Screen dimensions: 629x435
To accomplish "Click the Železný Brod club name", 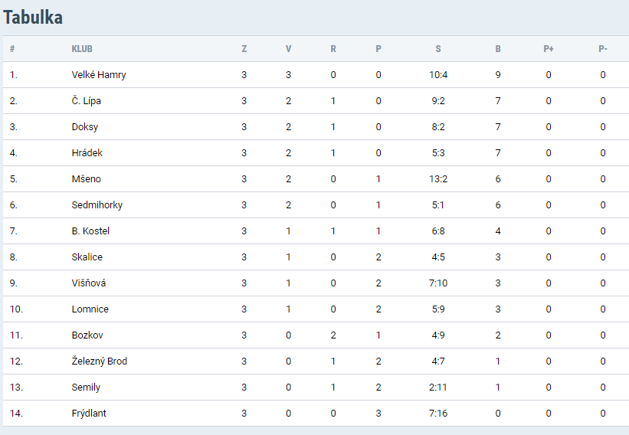I will [100, 361].
